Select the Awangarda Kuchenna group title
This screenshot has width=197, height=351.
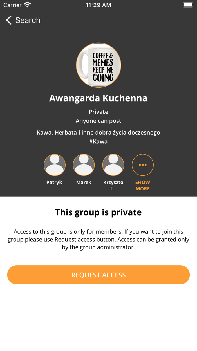pyautogui.click(x=98, y=98)
